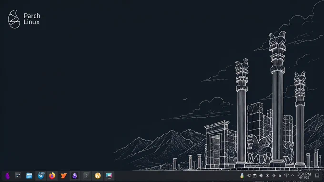
Task: Open the System Settings sliders icon in taskbar
Action: (x=18, y=176)
